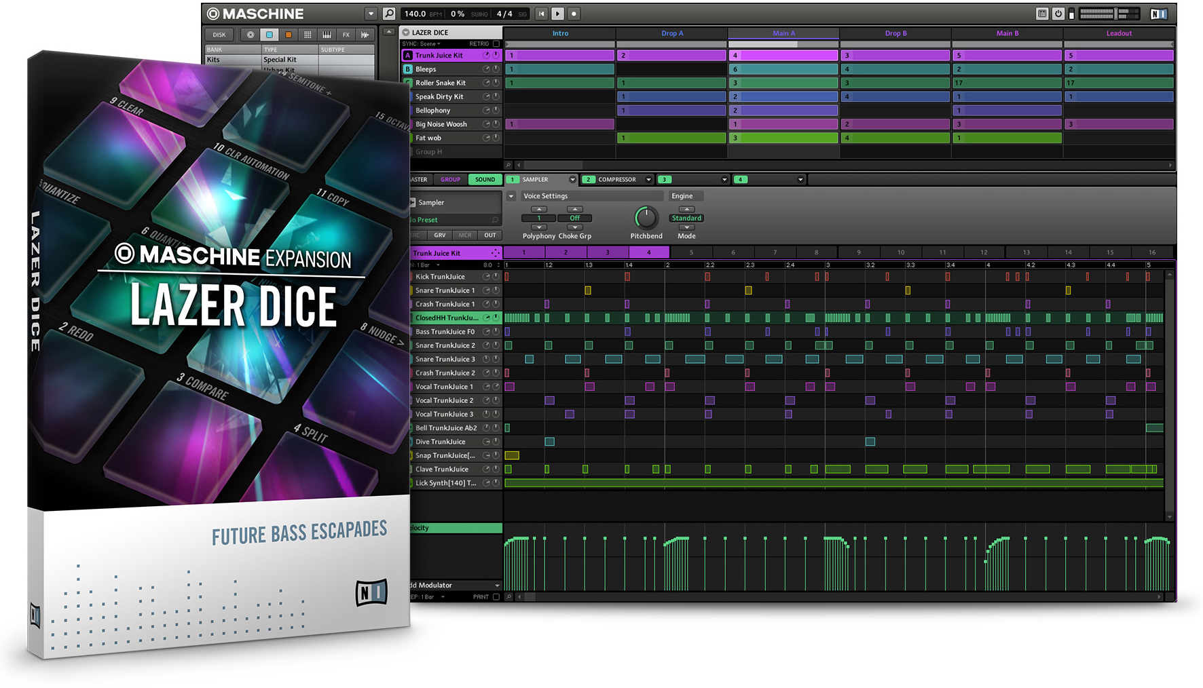Select the grid Patterns browser filter icon
The image size is (1203, 688).
click(x=308, y=35)
